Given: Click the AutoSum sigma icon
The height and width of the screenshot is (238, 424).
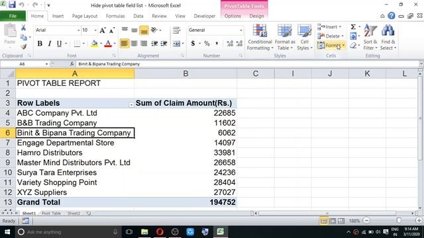Looking at the screenshot, I should tap(353, 26).
